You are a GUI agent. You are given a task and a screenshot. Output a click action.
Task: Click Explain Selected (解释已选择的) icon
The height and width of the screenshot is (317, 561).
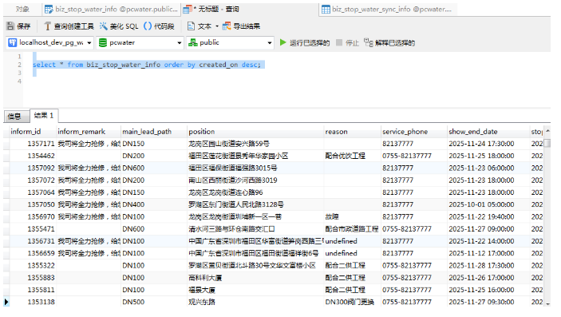tap(369, 42)
